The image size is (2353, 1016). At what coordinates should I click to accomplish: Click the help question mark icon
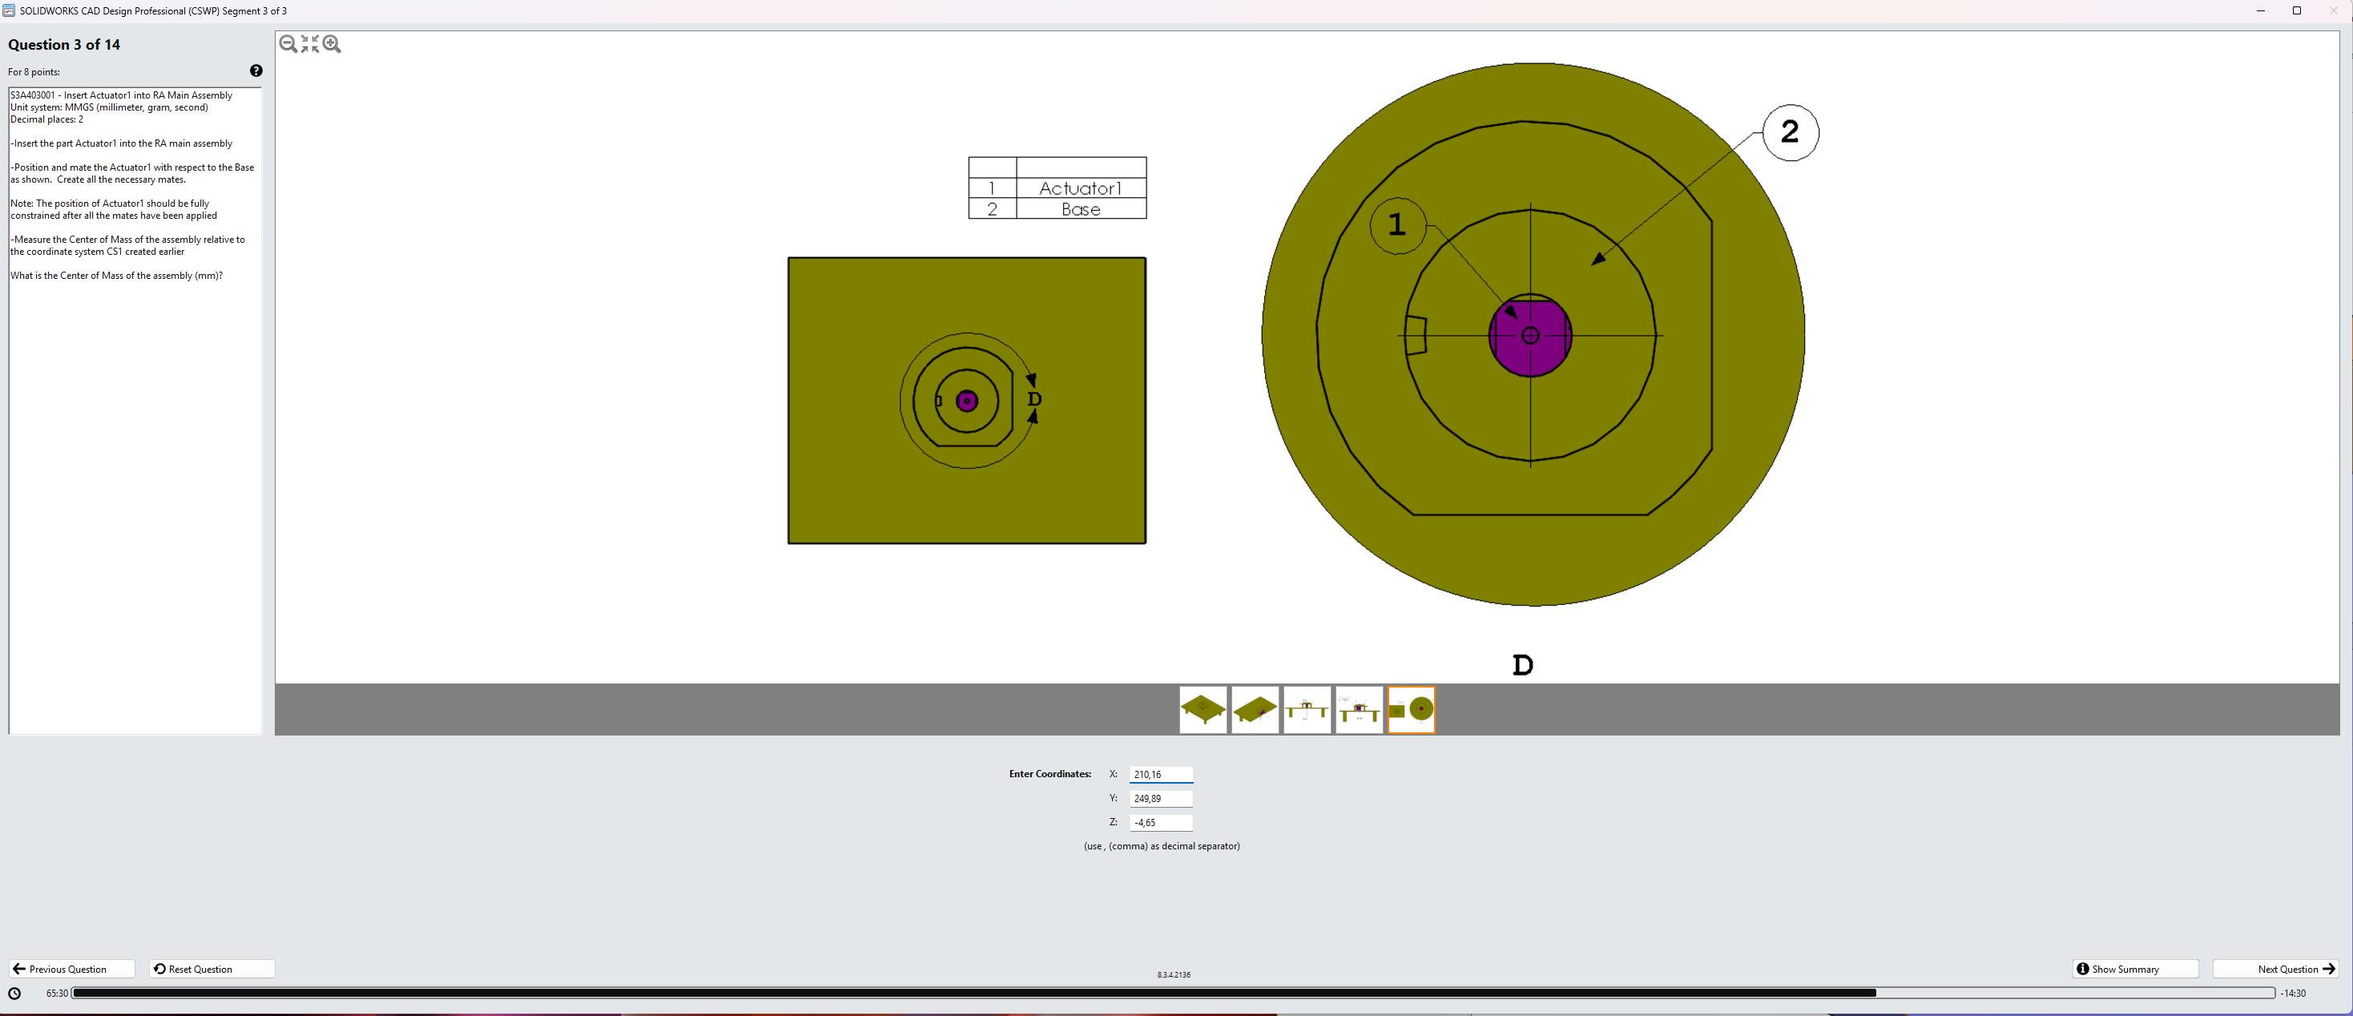coord(256,71)
